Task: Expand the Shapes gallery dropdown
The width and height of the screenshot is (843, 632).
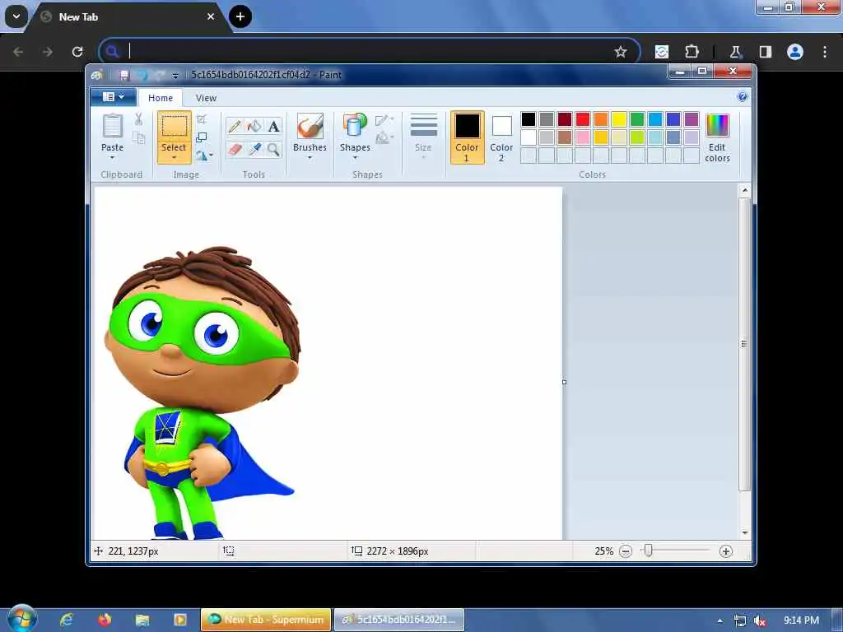Action: 355,158
